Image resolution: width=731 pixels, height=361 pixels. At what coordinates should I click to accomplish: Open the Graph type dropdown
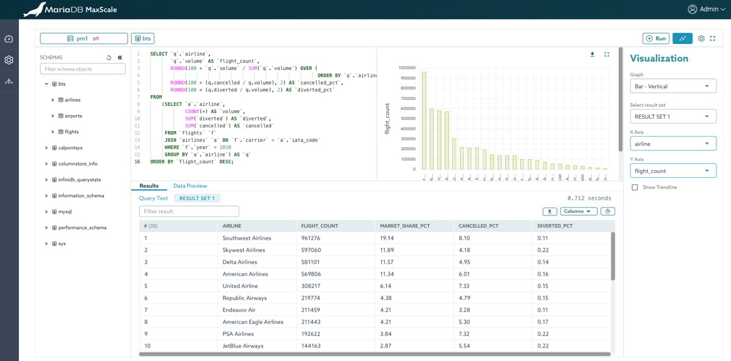point(673,86)
